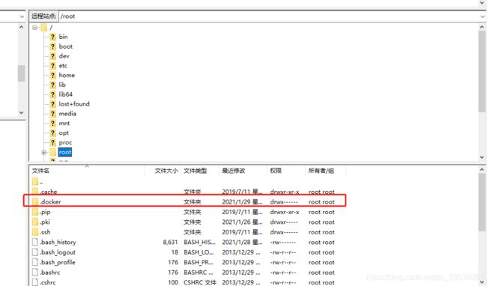Viewport: 487px width, 286px height.
Task: Select the lost+found folder in tree
Action: (74, 104)
